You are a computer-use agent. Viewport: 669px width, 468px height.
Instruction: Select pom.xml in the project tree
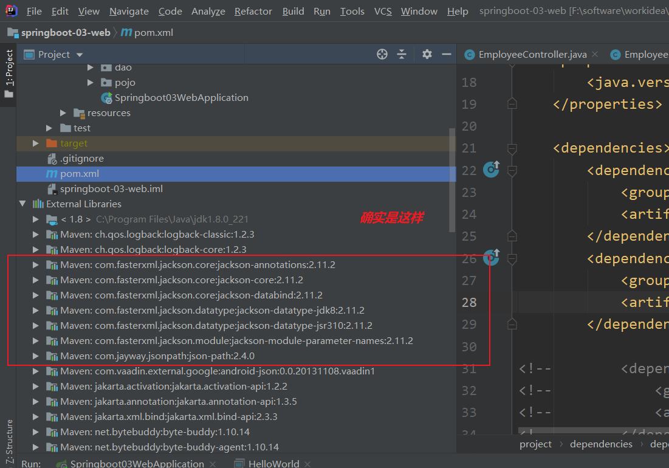click(x=236, y=174)
